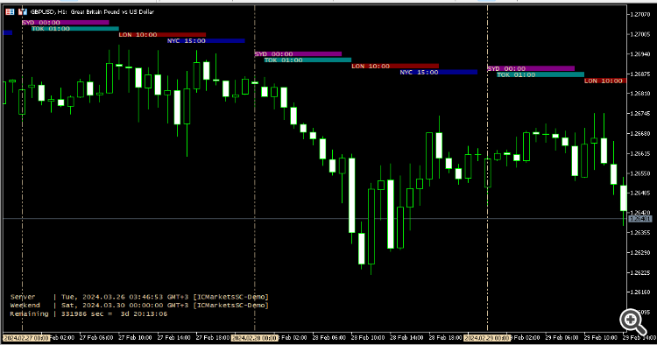Click the Remaining seconds text line

click(x=88, y=313)
